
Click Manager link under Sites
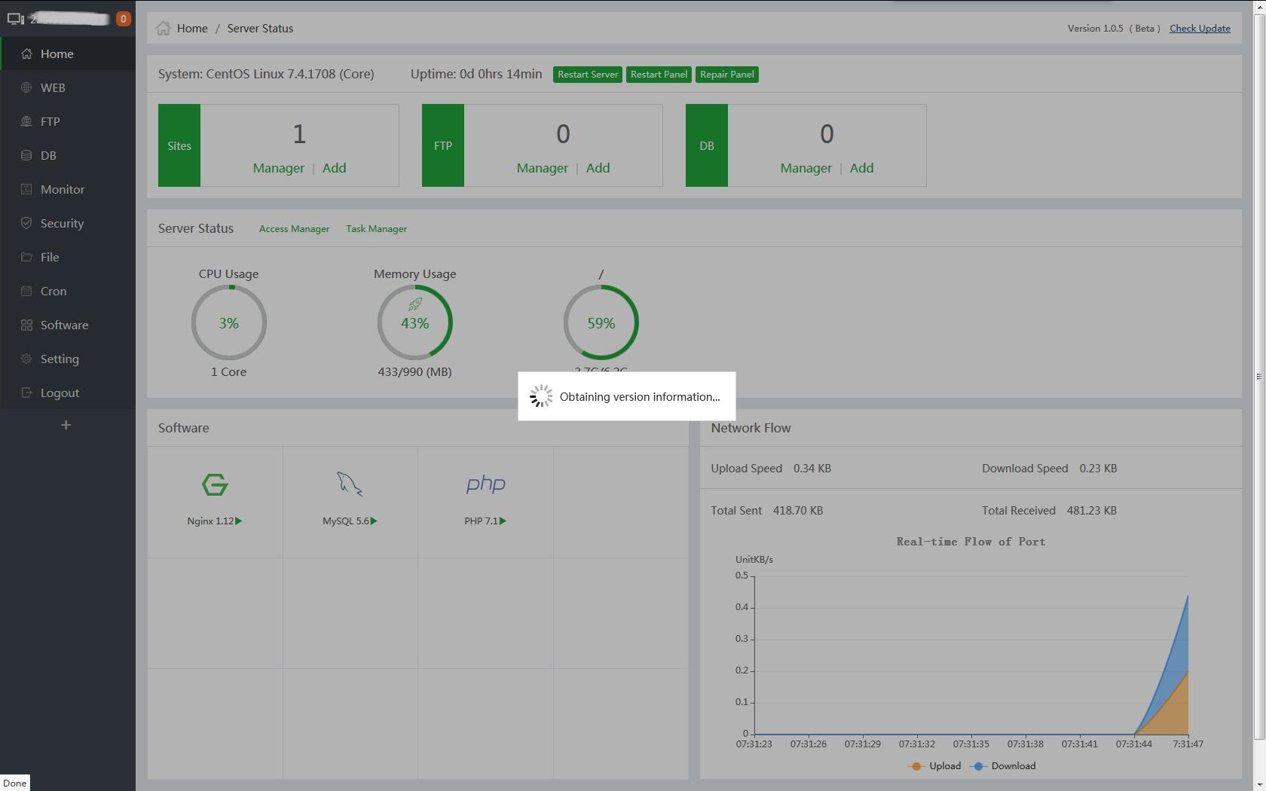(x=279, y=168)
